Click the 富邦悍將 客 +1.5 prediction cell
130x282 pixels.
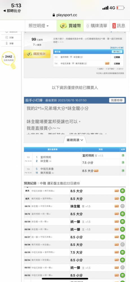pos(100,156)
